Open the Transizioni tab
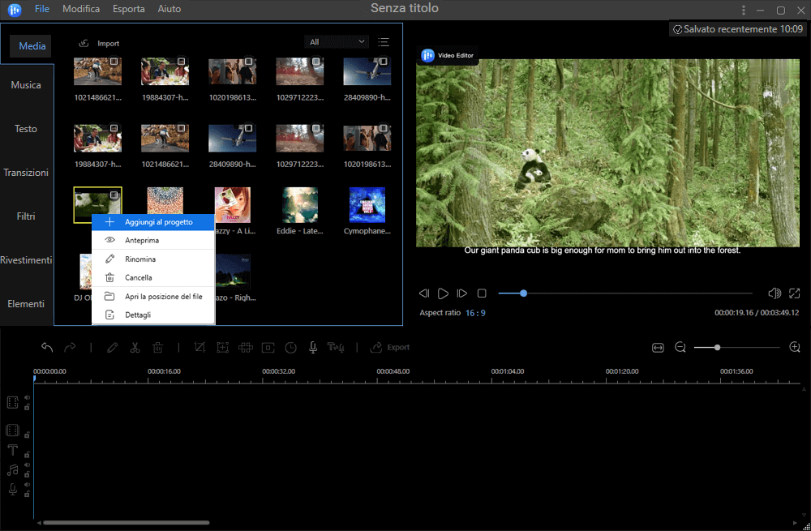The image size is (811, 531). point(26,173)
